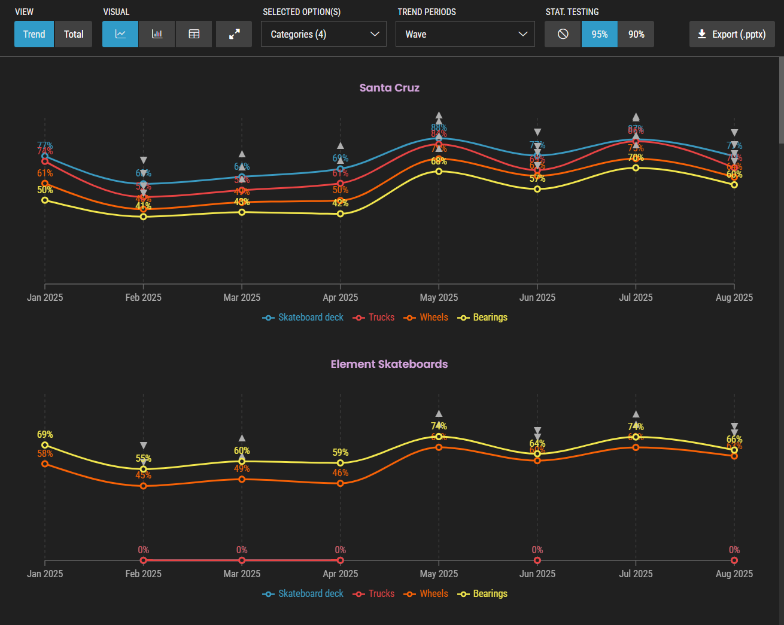Switch to the Trend view
Screen dimensions: 784x625
(x=34, y=34)
